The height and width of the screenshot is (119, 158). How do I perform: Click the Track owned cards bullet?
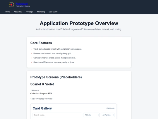(58, 49)
